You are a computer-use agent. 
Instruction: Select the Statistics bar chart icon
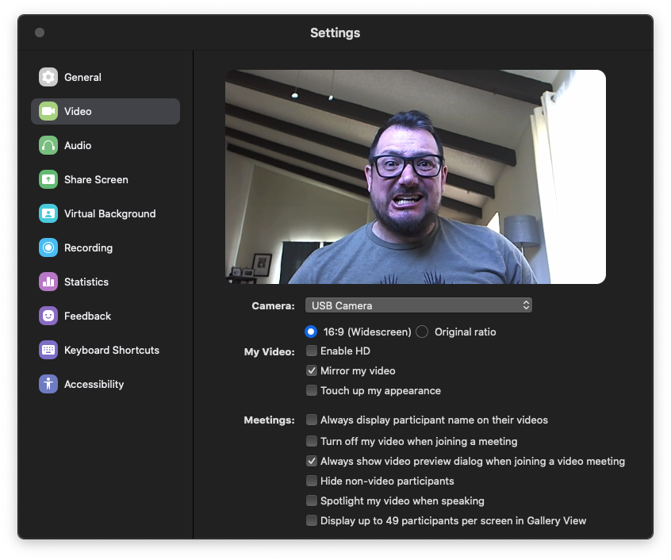tap(48, 282)
